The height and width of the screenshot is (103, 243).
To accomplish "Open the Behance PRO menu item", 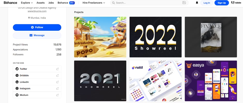I will [x=66, y=3].
